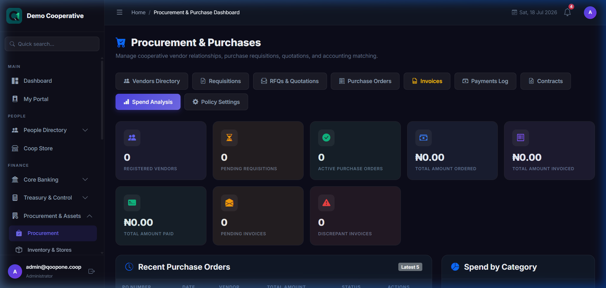This screenshot has height=288, width=606.
Task: Click the search magnifier icon
Action: tap(12, 44)
